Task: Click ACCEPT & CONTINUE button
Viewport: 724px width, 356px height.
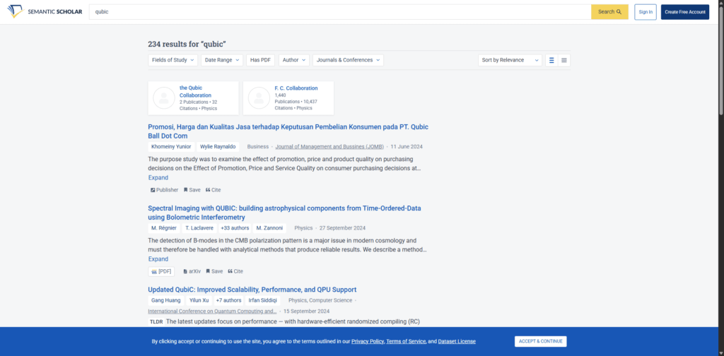Action: 541,341
